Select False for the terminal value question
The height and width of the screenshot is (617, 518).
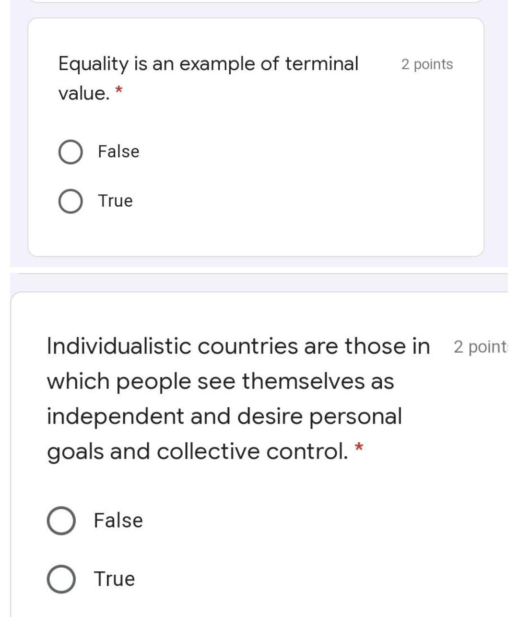70,152
